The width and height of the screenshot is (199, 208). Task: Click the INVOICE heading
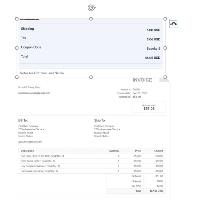pyautogui.click(x=142, y=80)
